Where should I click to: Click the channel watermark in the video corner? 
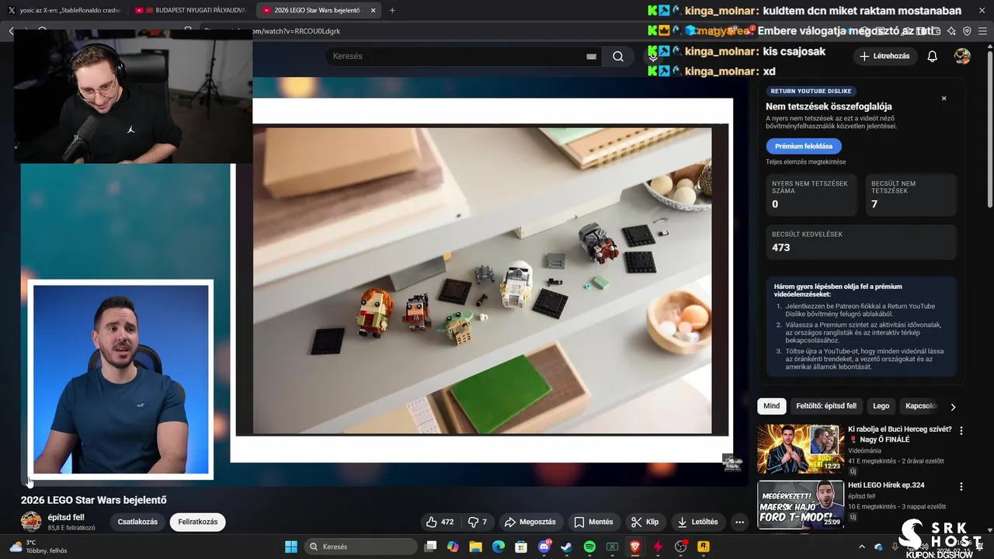(732, 463)
